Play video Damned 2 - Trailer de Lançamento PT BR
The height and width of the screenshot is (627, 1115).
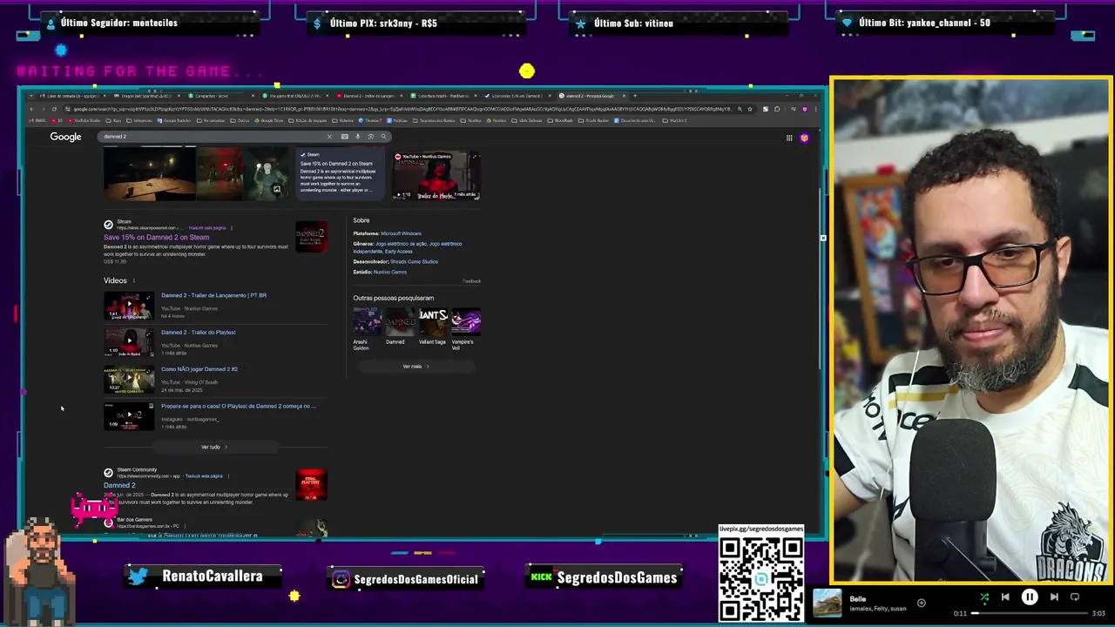point(213,295)
